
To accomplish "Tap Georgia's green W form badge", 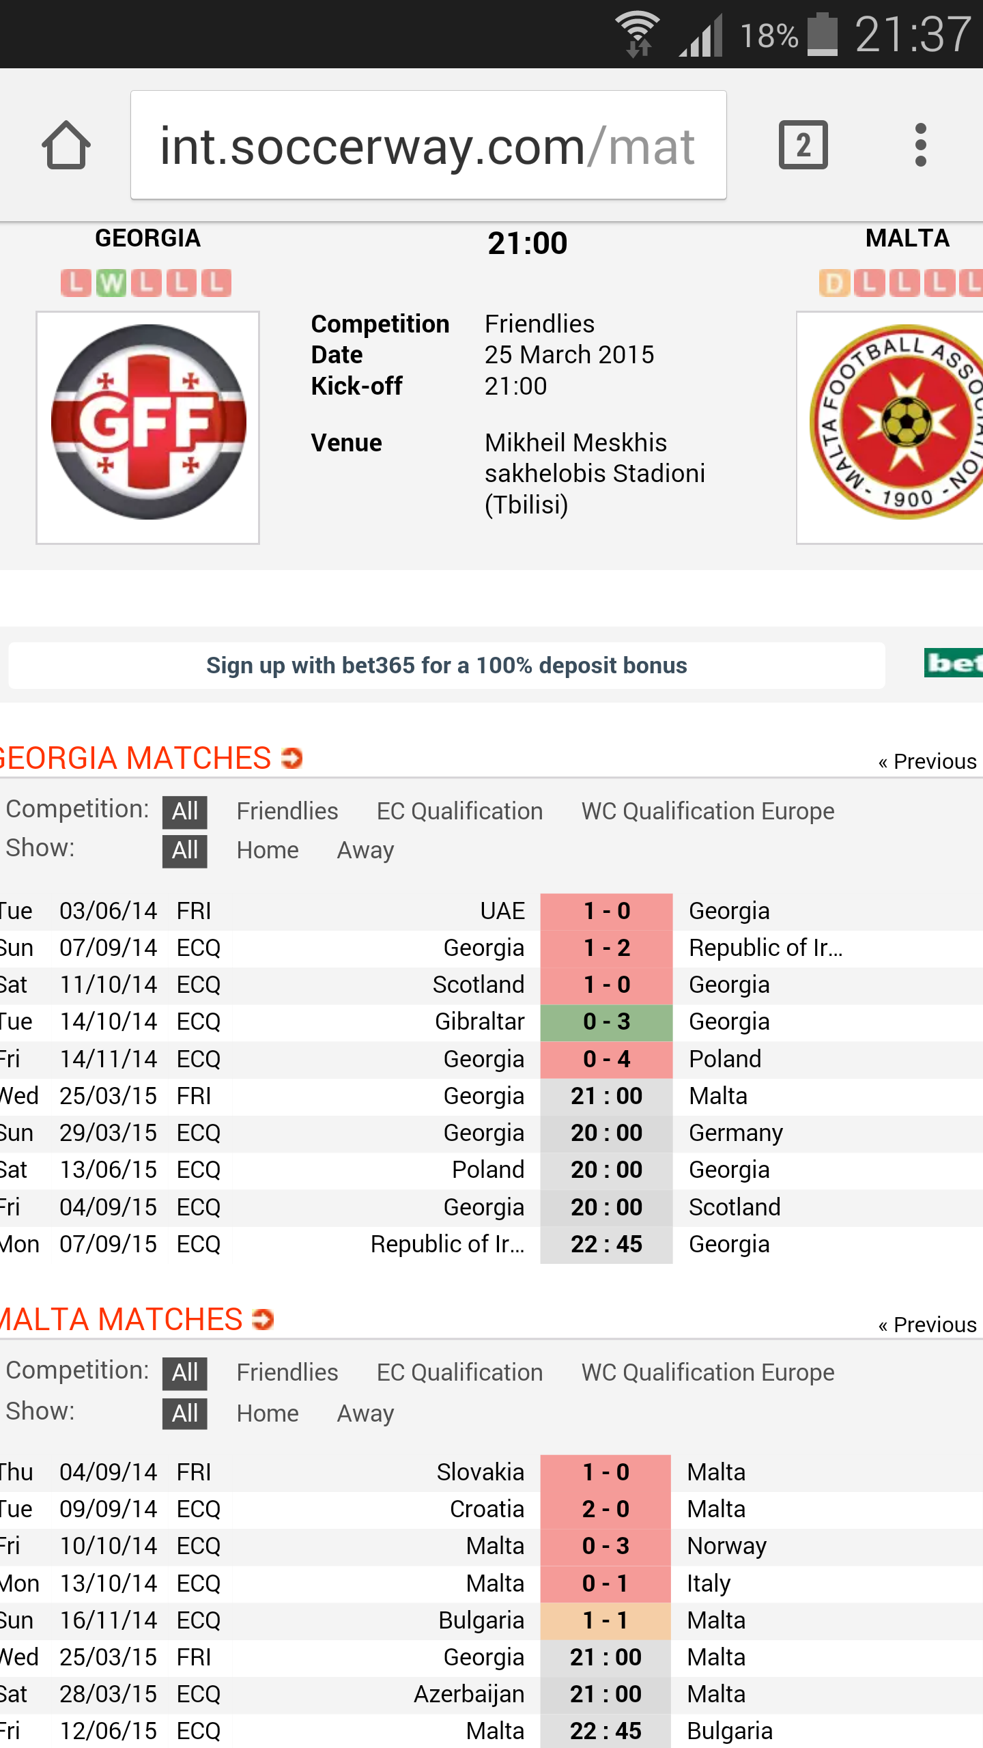I will (x=111, y=283).
